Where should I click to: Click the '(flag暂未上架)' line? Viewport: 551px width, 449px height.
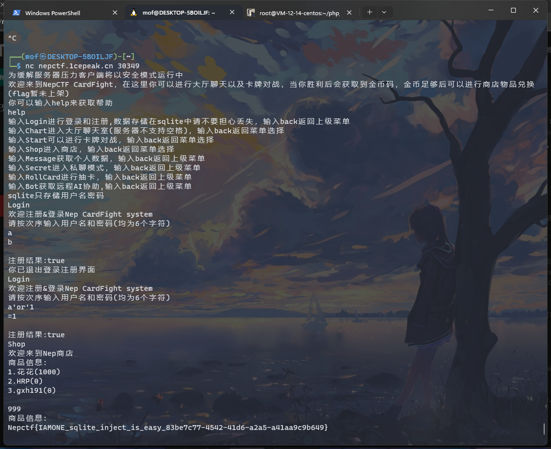38,93
